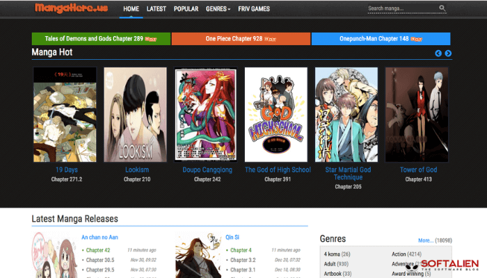Open Lookism Chapter 210
Image resolution: width=487 pixels, height=278 pixels.
(137, 179)
